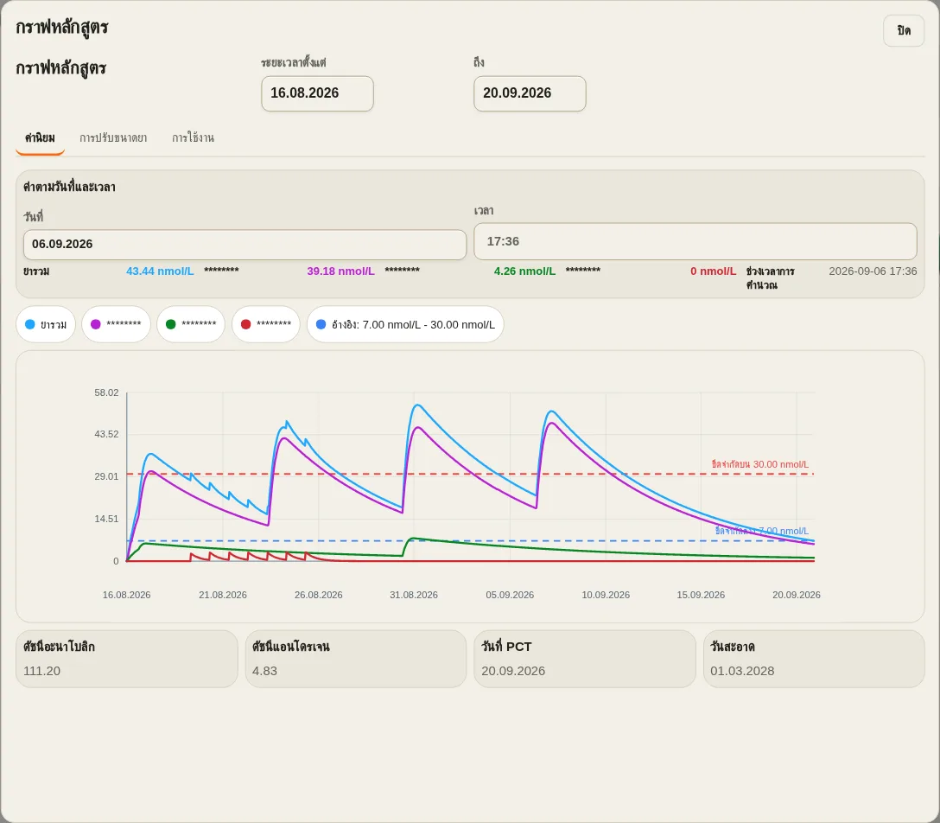Click the 20.09.2026 x-axis date label
The image size is (940, 823).
click(x=796, y=595)
